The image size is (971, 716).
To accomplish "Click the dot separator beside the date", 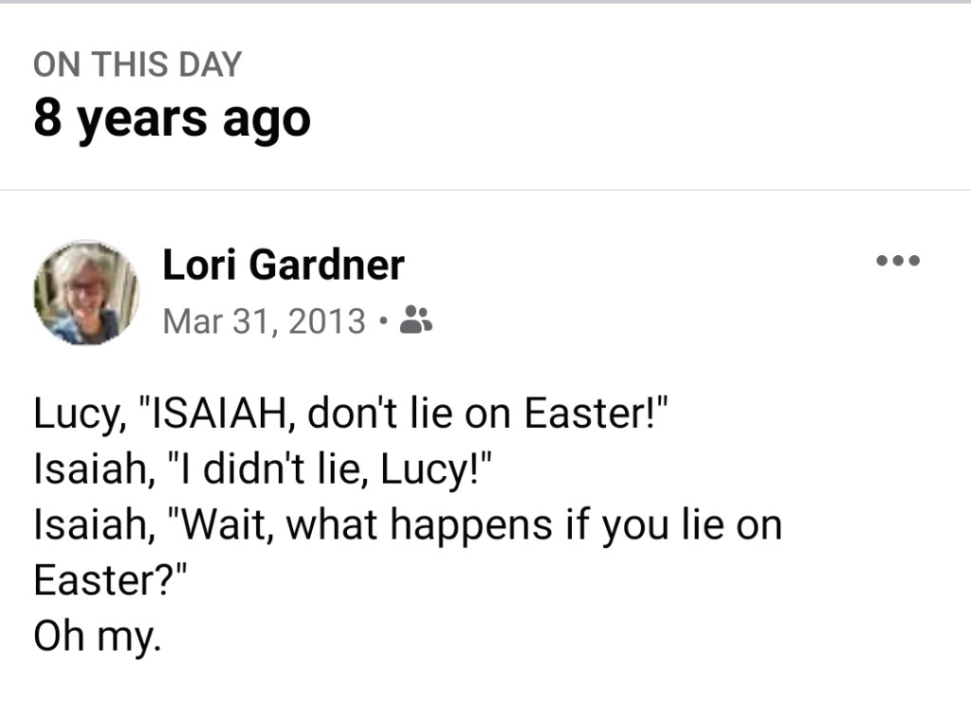I will [x=382, y=321].
